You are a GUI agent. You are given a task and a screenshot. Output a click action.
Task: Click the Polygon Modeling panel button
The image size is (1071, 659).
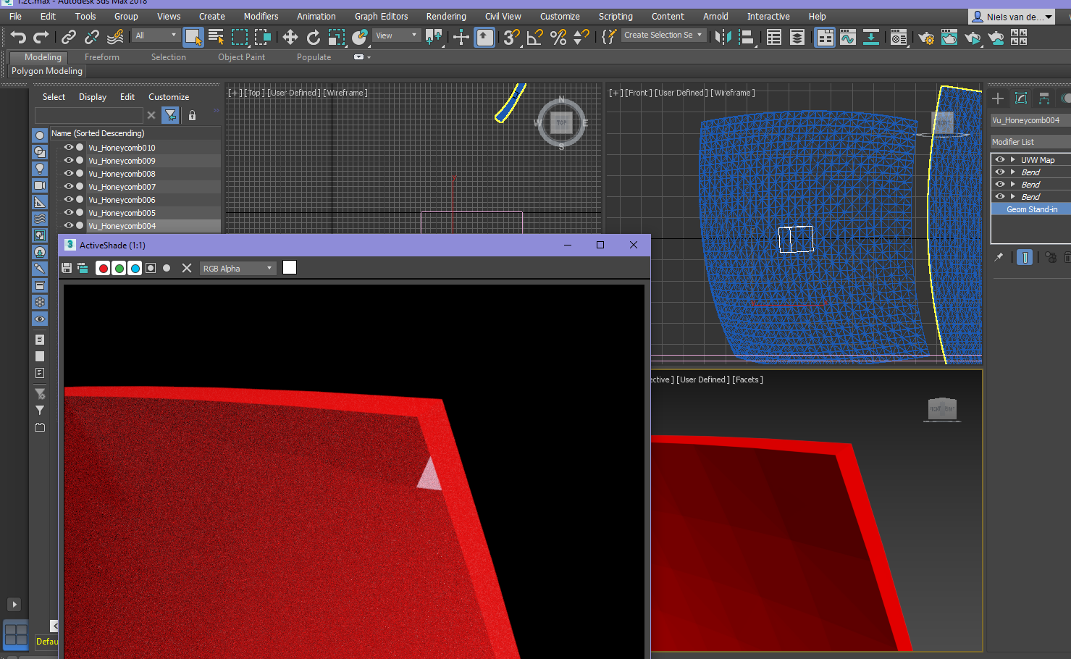47,71
